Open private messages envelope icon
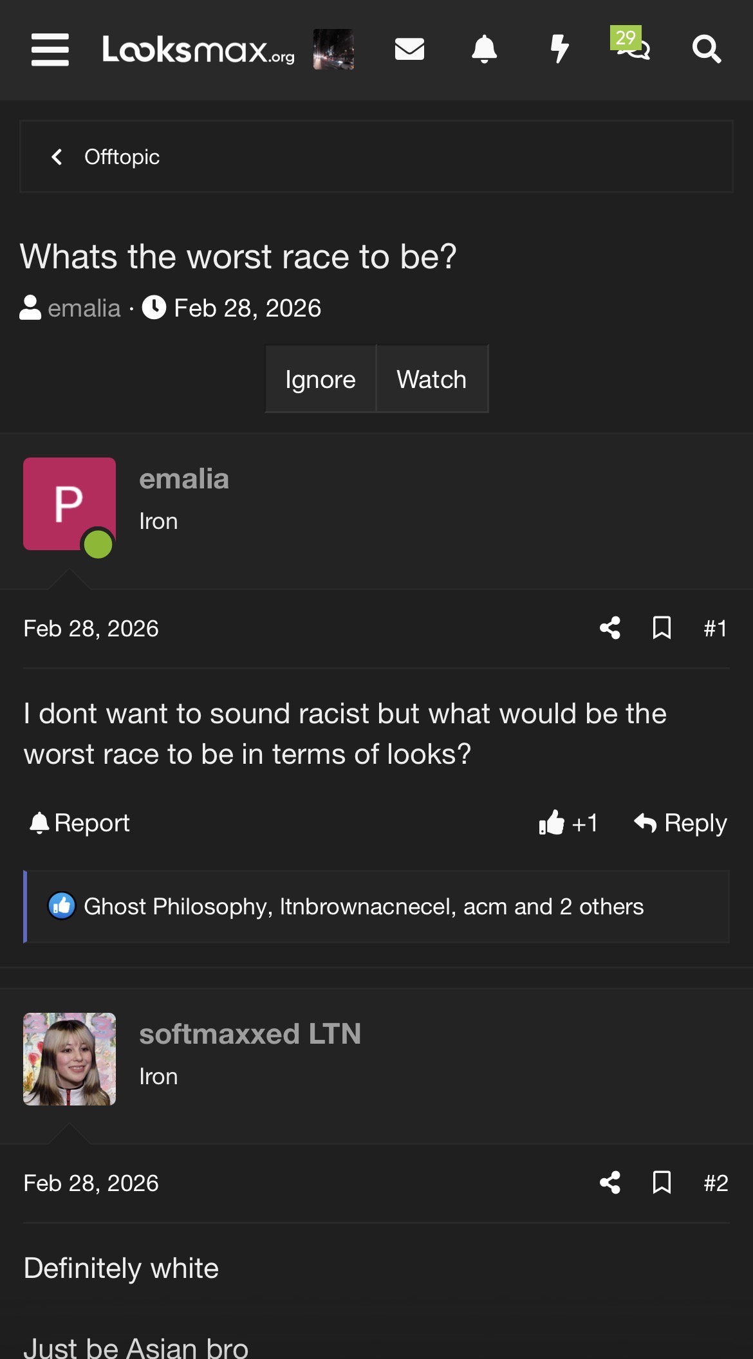Screen dimensions: 753x1359 [x=409, y=49]
